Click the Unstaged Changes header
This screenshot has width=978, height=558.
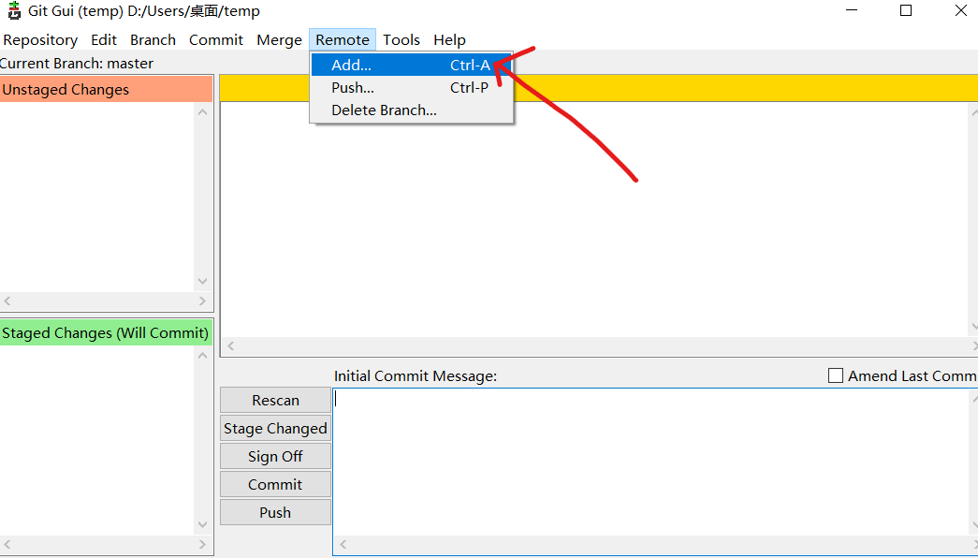click(106, 89)
